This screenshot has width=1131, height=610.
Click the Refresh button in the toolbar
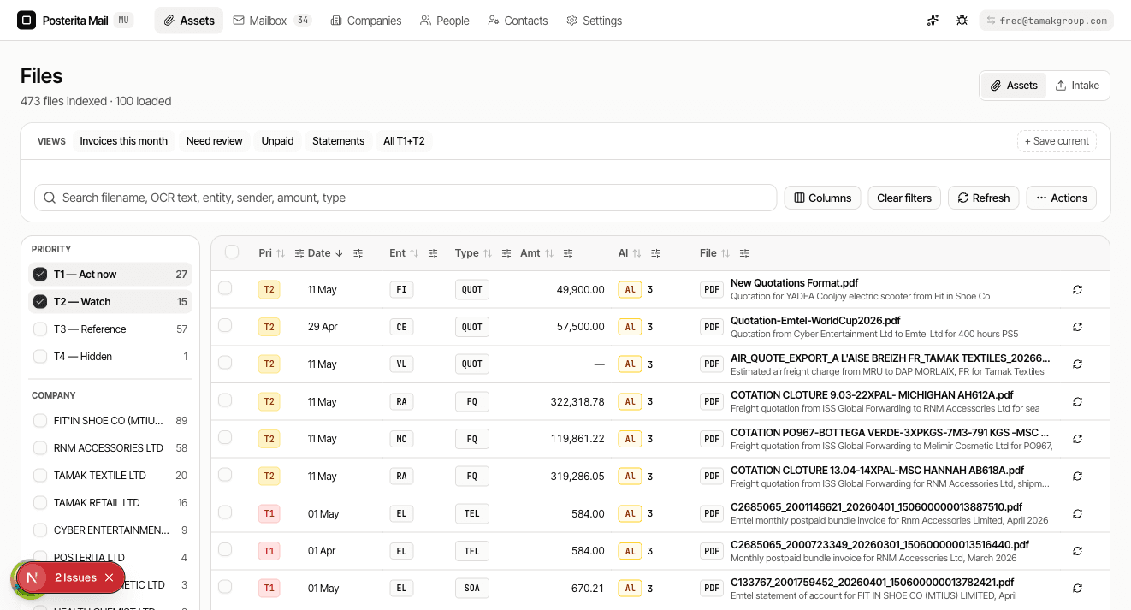(x=984, y=198)
